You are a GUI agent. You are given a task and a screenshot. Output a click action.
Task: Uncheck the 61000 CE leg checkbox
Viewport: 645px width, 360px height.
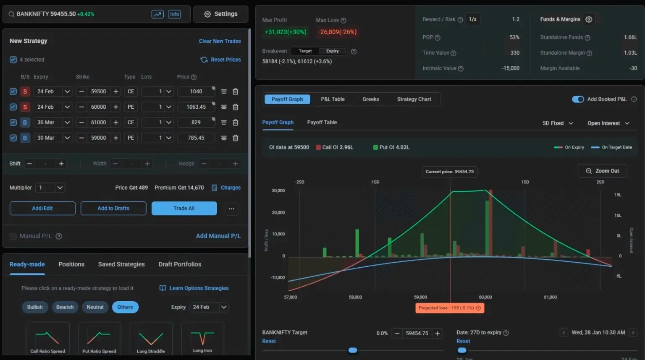[13, 123]
